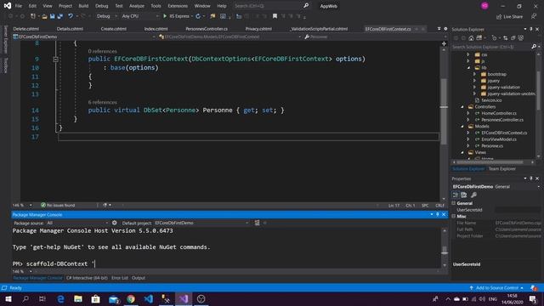544x306 pixels.
Task: Expand the bootstrap folder
Action: (x=475, y=74)
